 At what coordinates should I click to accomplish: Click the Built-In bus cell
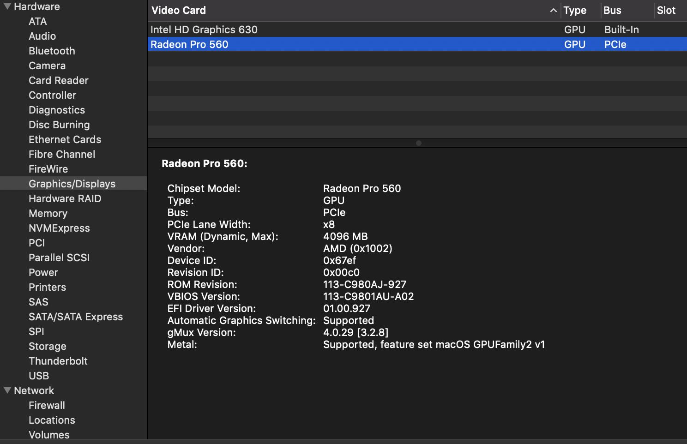[x=621, y=30]
